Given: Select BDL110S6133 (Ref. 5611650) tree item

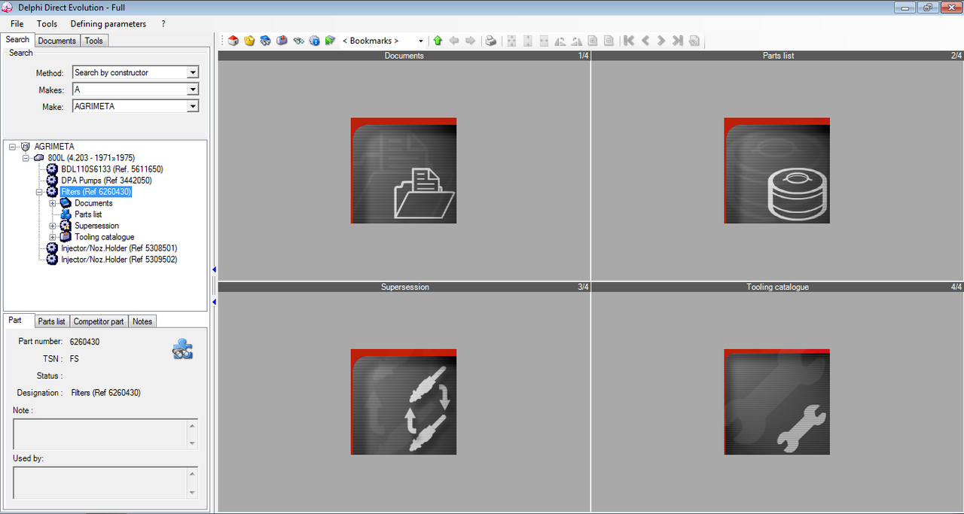Looking at the screenshot, I should [112, 169].
